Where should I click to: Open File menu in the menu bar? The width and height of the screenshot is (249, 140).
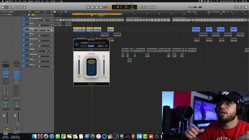(x=16, y=1)
